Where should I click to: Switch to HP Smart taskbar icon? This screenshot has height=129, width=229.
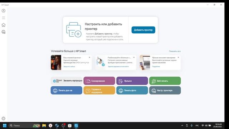pos(76,125)
